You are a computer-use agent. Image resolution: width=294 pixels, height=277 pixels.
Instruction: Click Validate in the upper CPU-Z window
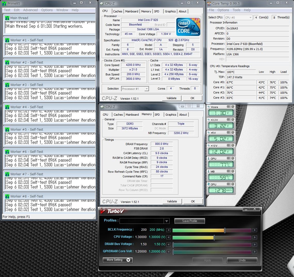(171, 98)
